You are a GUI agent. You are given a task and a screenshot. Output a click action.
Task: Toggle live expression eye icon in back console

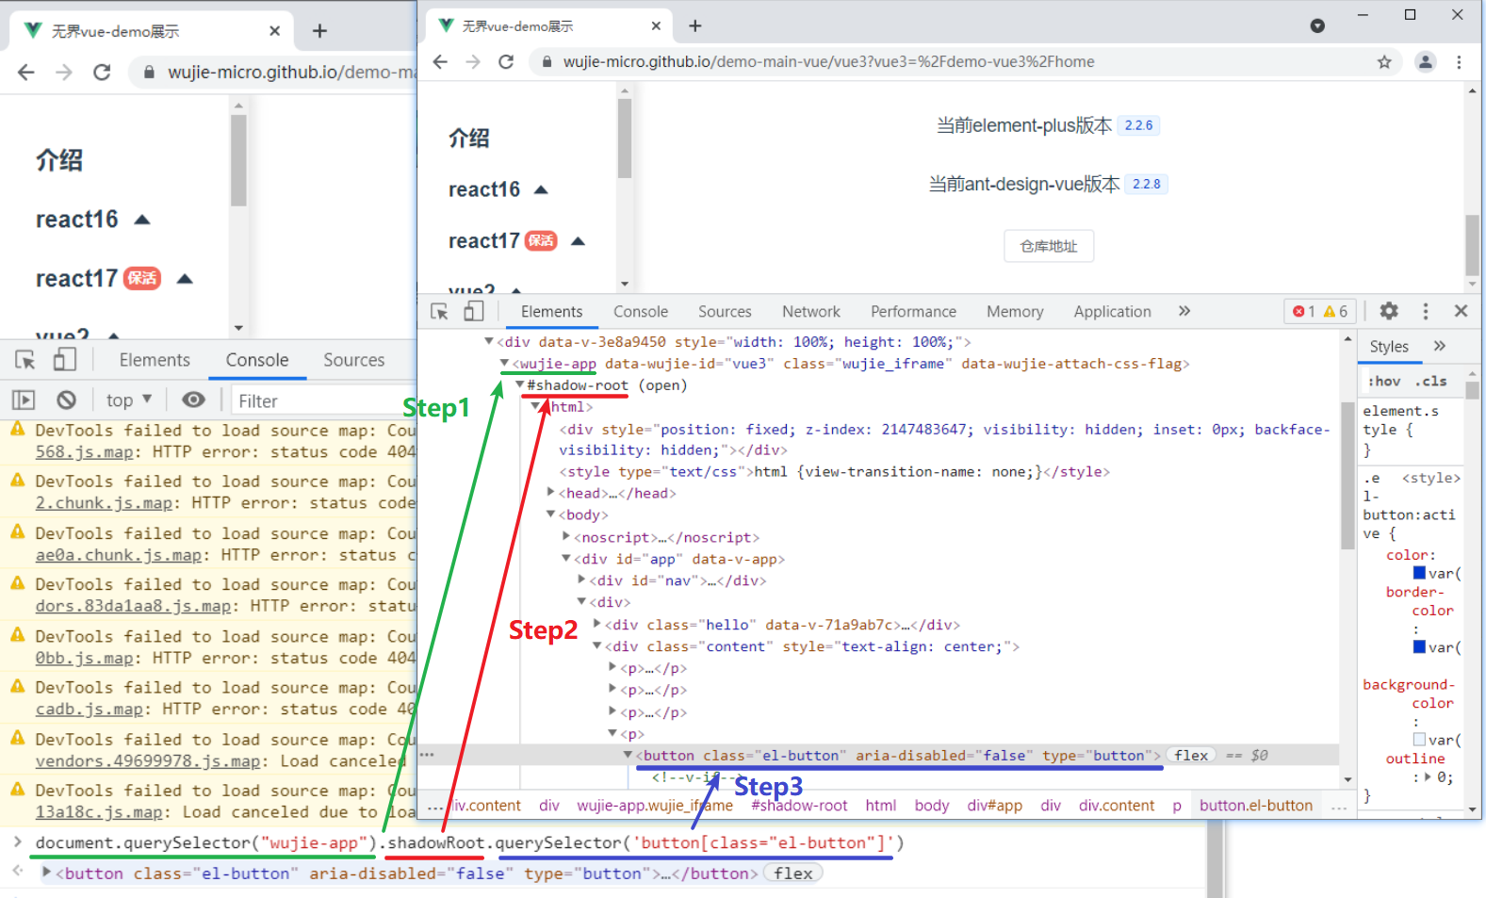point(193,400)
